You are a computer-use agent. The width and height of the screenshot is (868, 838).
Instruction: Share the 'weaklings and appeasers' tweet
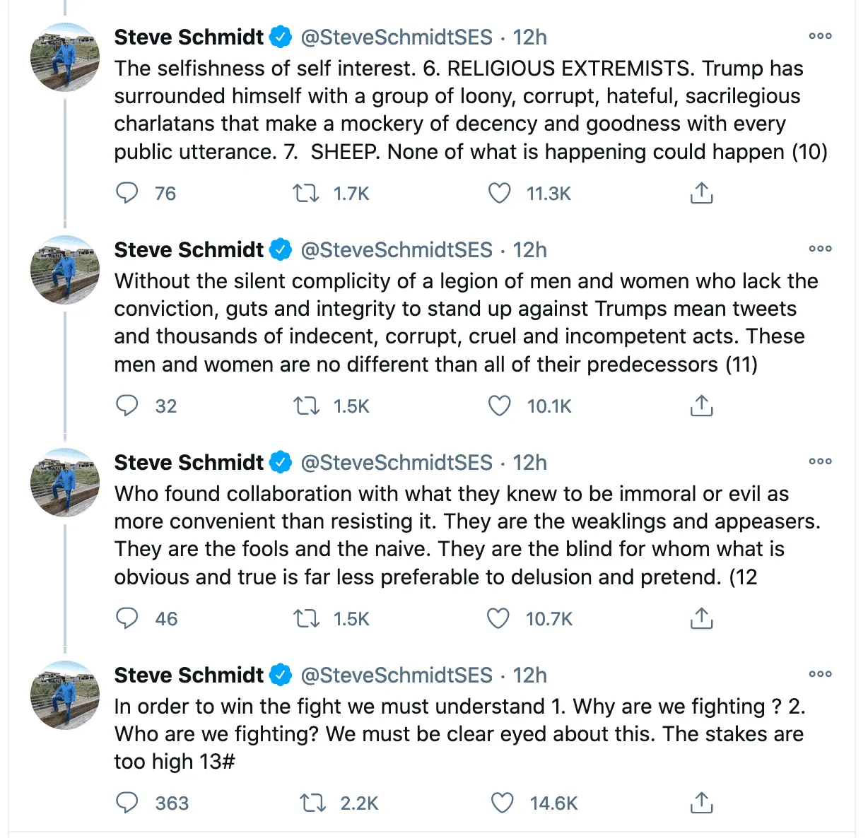(700, 618)
